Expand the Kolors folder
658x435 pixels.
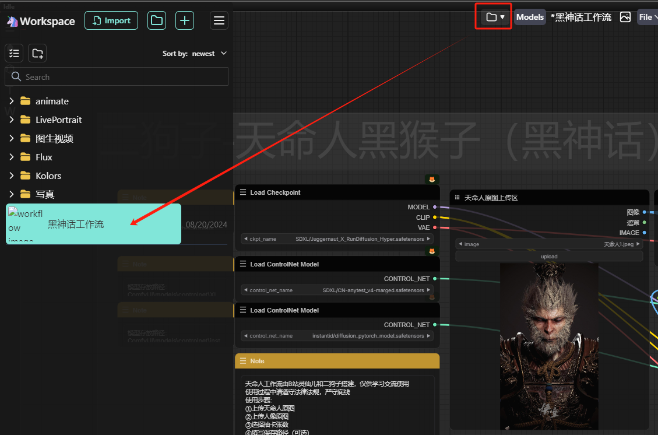click(11, 176)
